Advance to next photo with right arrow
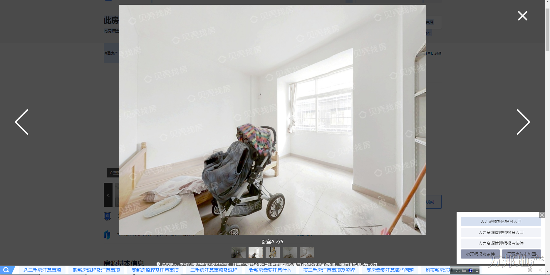 pos(523,122)
